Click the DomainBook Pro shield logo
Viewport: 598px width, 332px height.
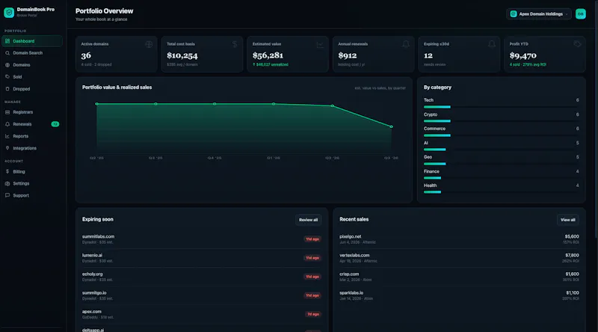tap(9, 12)
